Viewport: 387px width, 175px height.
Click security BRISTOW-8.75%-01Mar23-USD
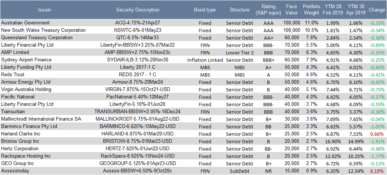coord(138,141)
